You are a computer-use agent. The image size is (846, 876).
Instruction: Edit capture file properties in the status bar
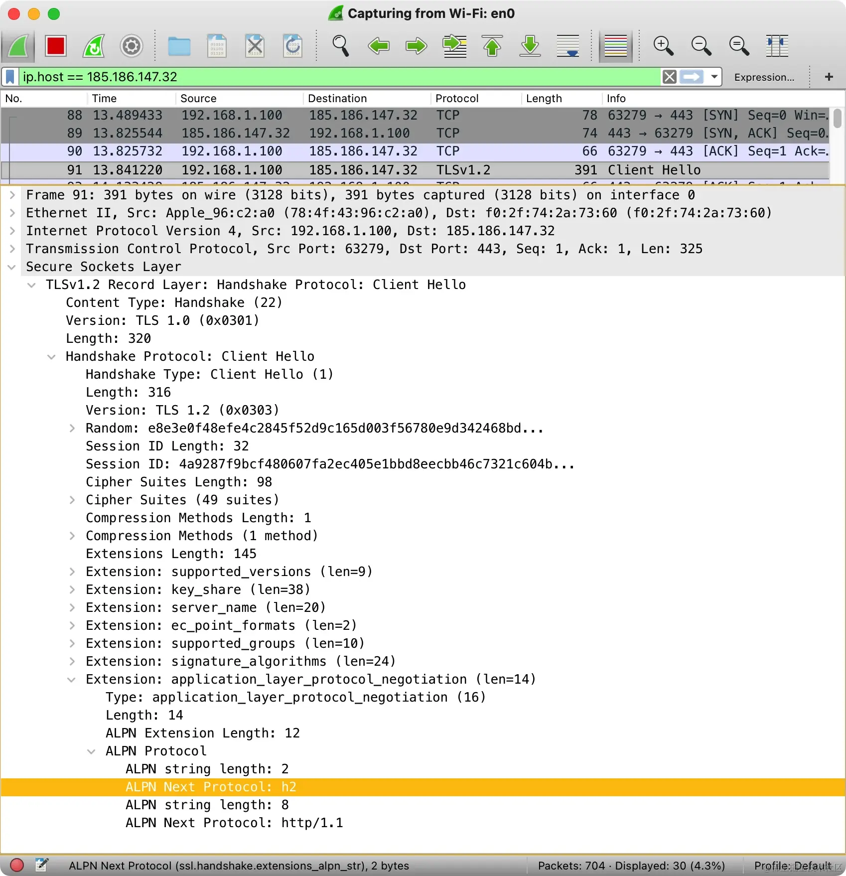pyautogui.click(x=42, y=865)
